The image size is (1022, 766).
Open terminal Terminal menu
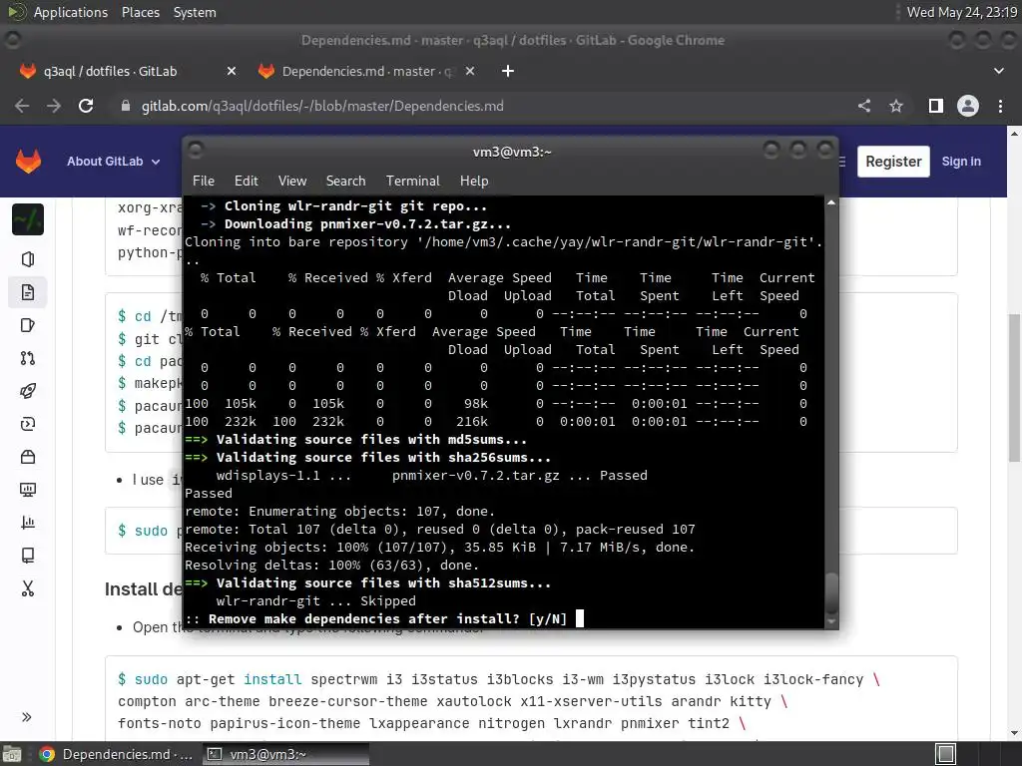coord(412,182)
